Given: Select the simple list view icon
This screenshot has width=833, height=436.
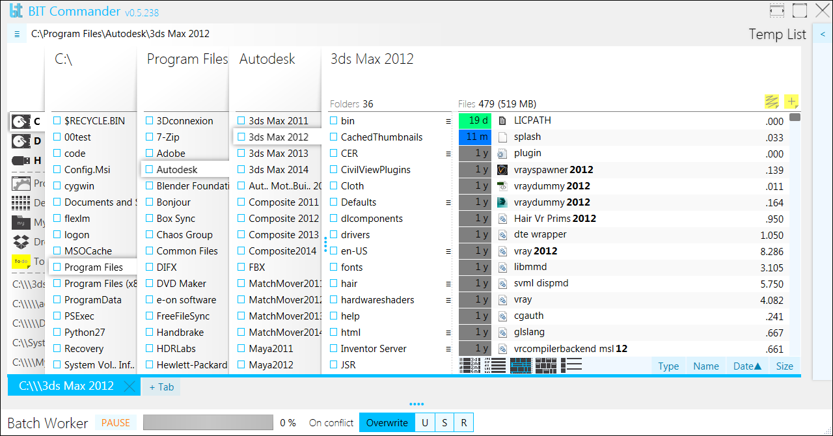Looking at the screenshot, I should click(x=571, y=366).
